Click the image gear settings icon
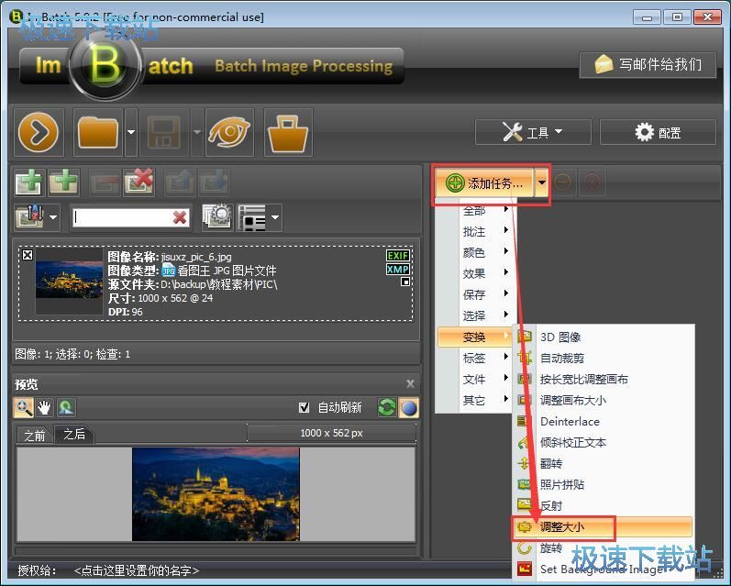731x586 pixels. [217, 216]
